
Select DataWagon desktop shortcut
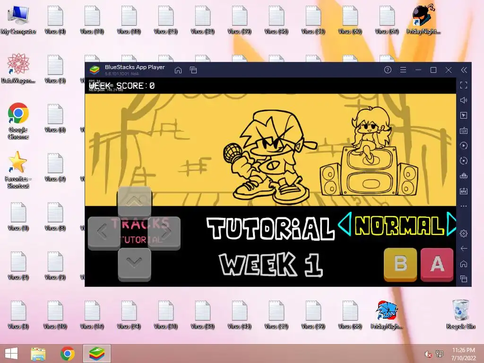(18, 69)
